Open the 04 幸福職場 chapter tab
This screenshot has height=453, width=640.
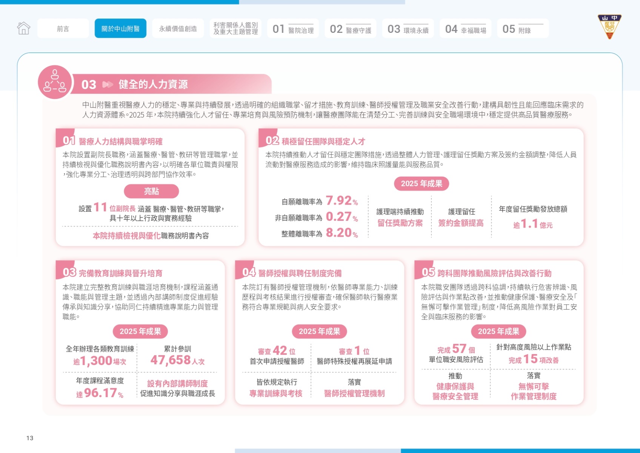click(466, 29)
